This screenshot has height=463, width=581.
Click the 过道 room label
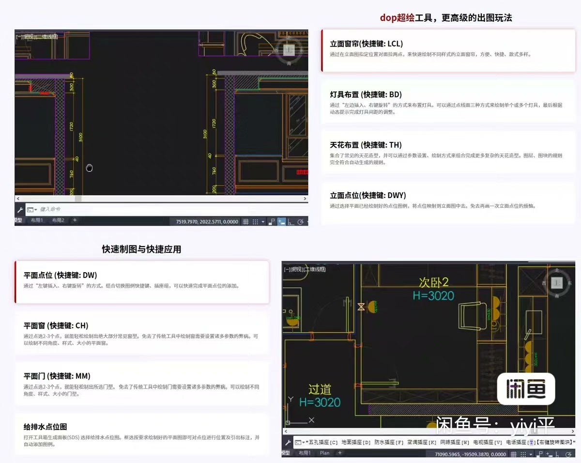(320, 389)
